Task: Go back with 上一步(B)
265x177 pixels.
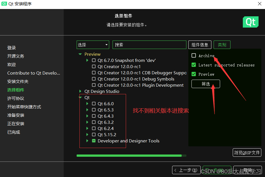Action: (x=186, y=170)
